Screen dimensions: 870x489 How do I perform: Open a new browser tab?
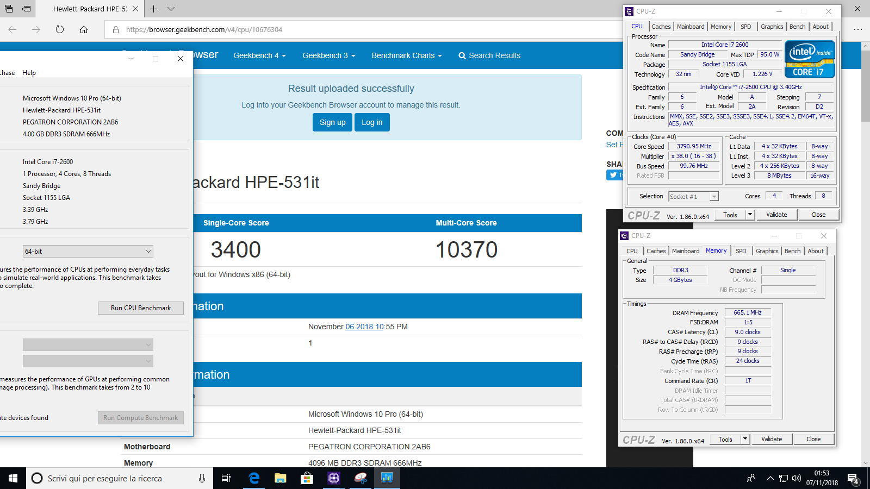coord(154,9)
